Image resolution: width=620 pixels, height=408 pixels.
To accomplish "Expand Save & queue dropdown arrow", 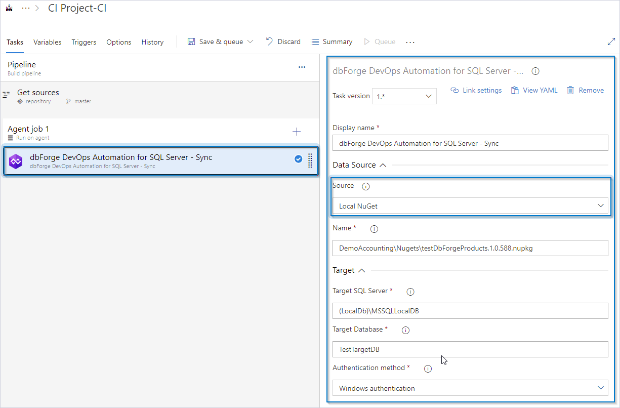I will pos(250,42).
